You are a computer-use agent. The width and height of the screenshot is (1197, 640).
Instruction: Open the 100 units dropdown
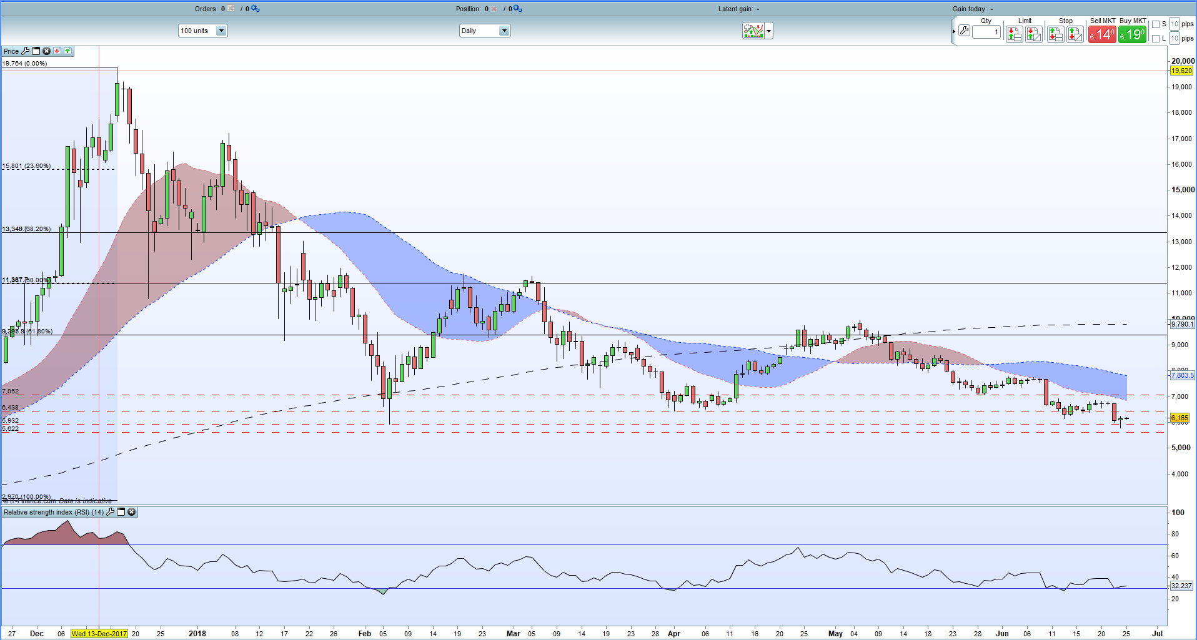click(203, 31)
